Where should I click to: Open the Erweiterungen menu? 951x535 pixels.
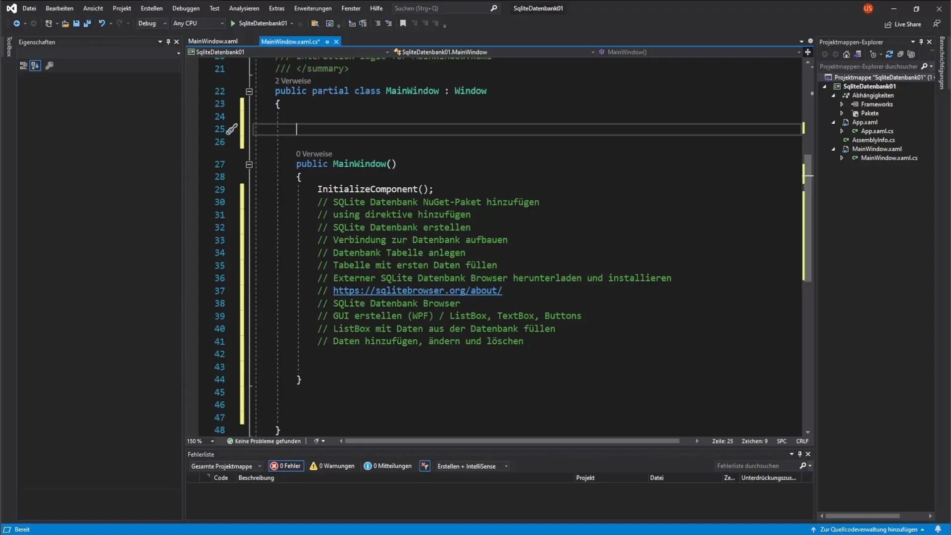(x=313, y=8)
